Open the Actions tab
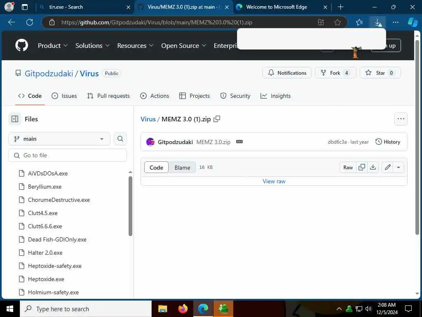Screen dimensions: 422x317 [155, 96]
